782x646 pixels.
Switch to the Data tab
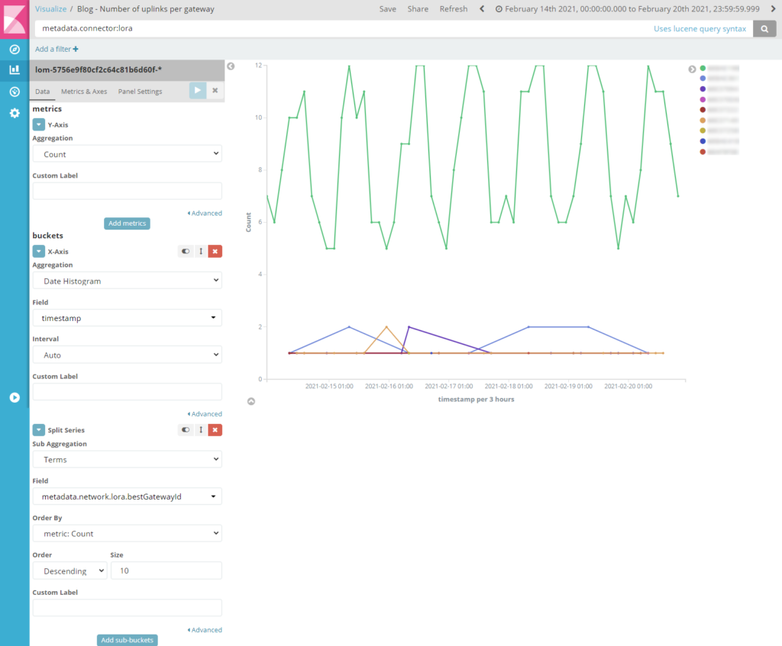click(43, 92)
